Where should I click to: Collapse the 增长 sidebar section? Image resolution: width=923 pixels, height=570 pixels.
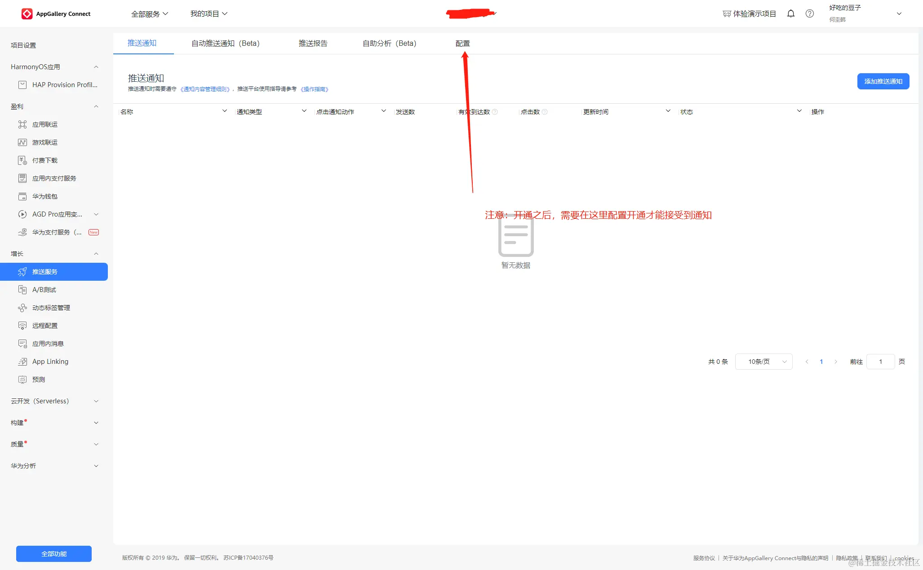pyautogui.click(x=96, y=254)
